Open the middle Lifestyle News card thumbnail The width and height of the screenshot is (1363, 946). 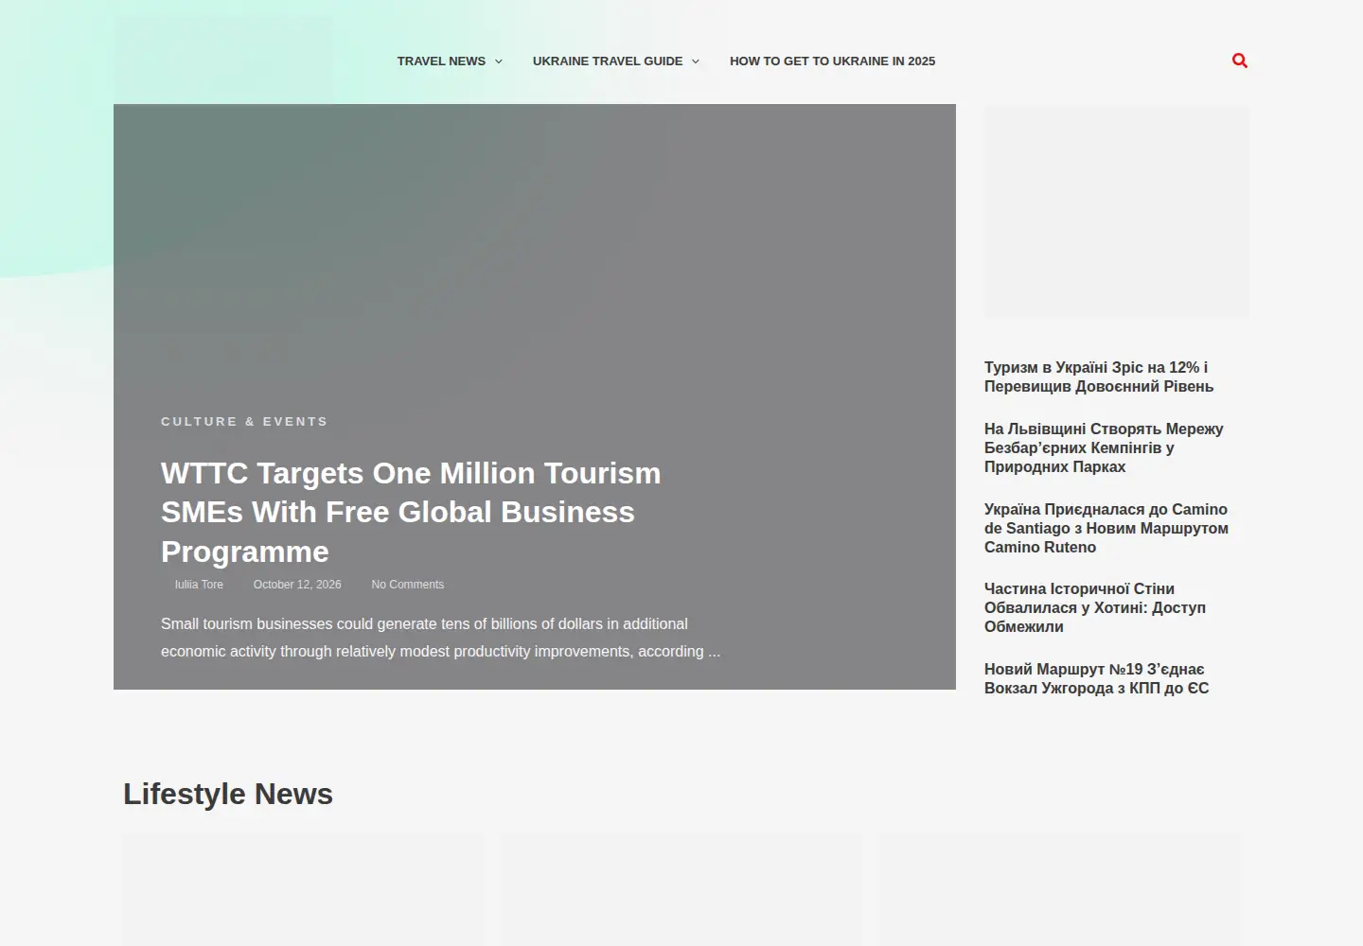(681, 889)
